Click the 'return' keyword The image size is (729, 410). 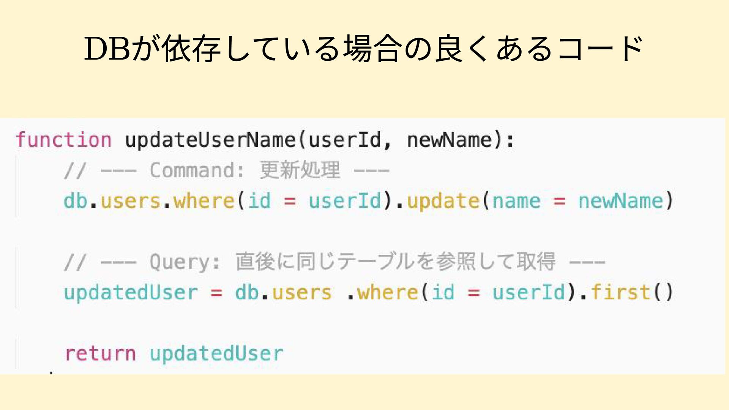[100, 354]
